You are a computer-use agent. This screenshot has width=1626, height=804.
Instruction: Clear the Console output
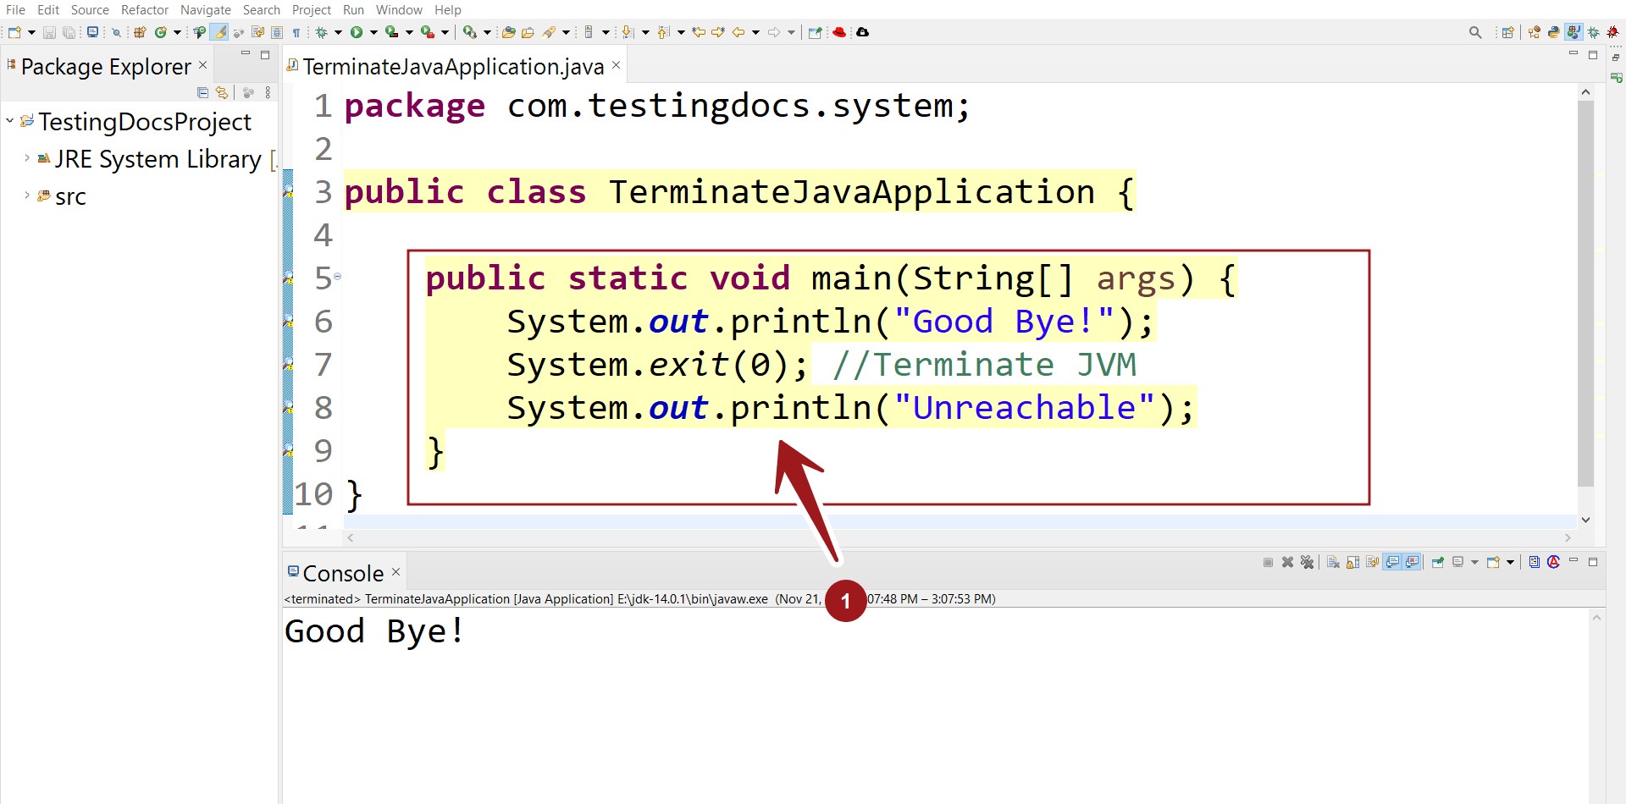1334,562
